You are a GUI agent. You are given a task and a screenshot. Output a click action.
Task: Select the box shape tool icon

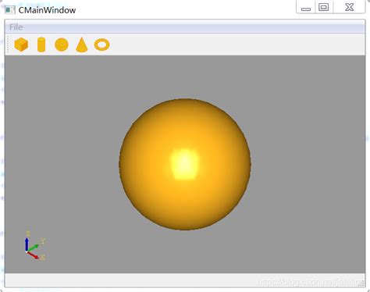click(21, 45)
